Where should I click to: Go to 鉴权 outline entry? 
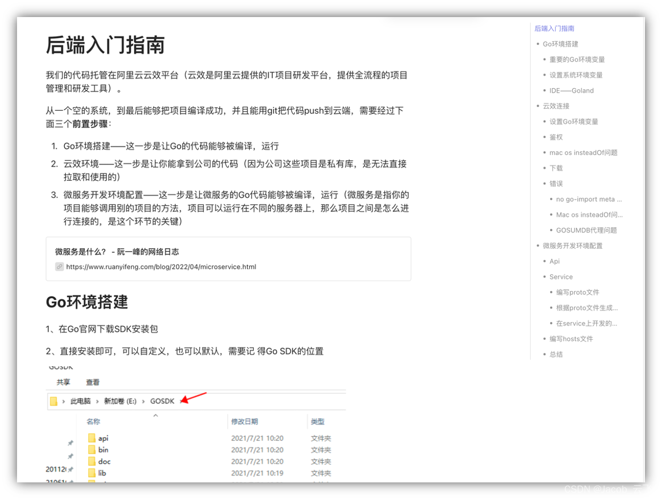click(556, 137)
